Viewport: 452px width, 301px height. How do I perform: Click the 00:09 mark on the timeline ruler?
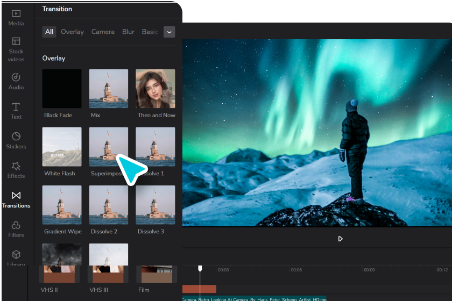tap(369, 270)
